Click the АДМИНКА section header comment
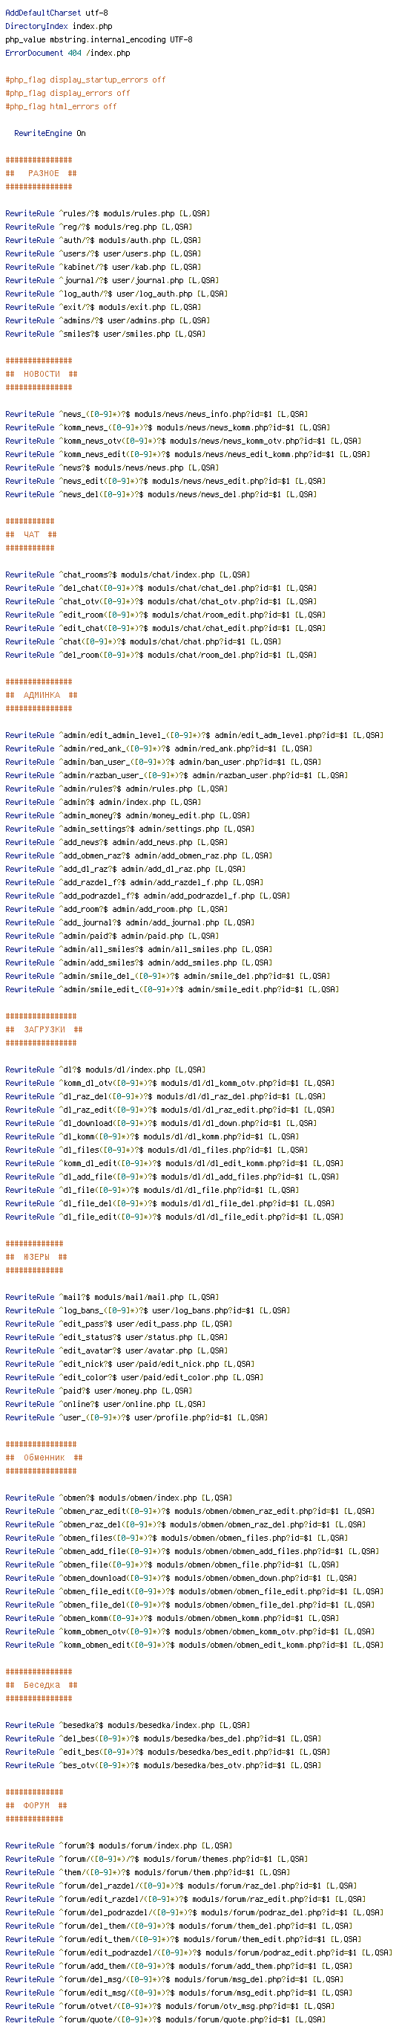The height and width of the screenshot is (2032, 399). pyautogui.click(x=41, y=695)
